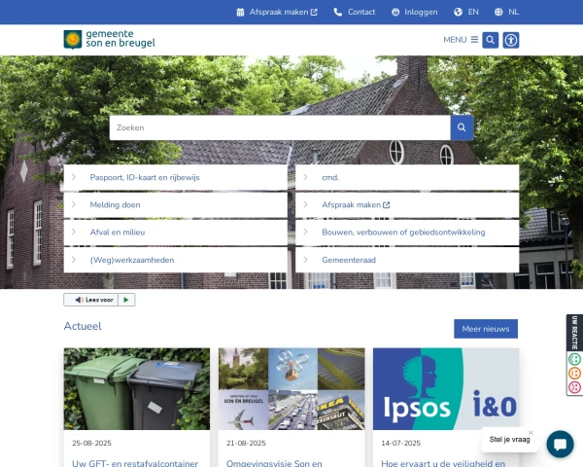Click the Lees voor speaker icon
This screenshot has height=467, width=583.
tap(79, 300)
